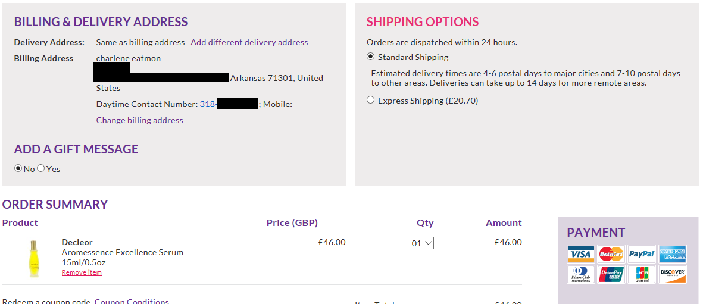Select the Standard Shipping option
Viewport: 703px width, 304px height.
pos(371,57)
